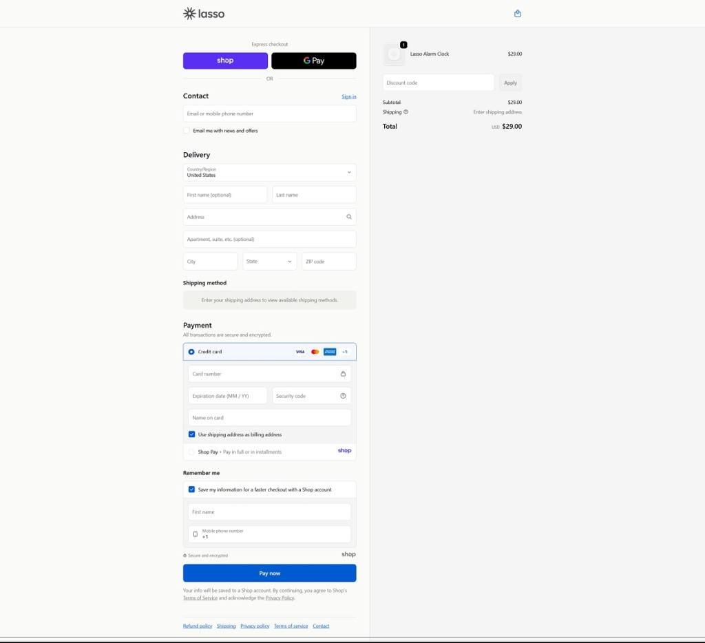The height and width of the screenshot is (643, 705).
Task: Expand the State dropdown
Action: [x=269, y=262]
